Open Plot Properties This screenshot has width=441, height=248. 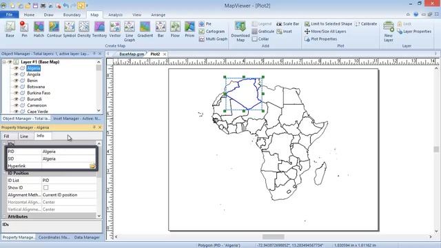pyautogui.click(x=320, y=39)
